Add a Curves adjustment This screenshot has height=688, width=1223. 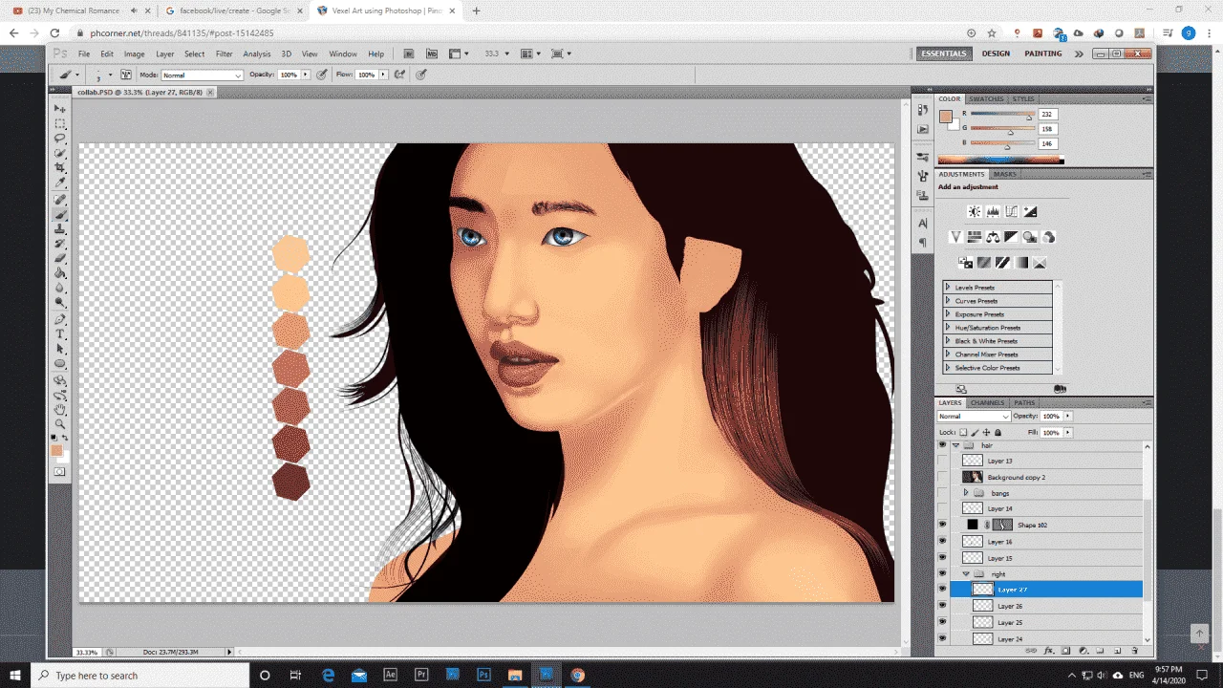tap(1012, 212)
